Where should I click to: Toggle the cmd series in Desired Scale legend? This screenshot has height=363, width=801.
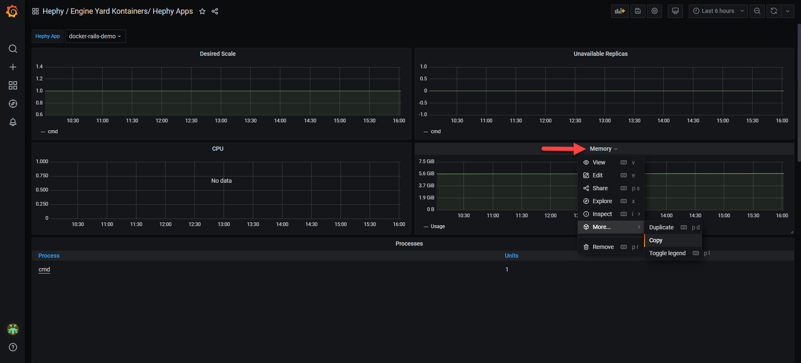53,132
